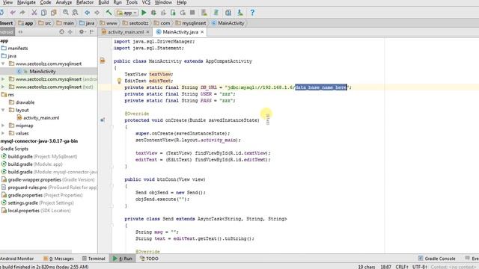Select MainActivity in the project tree
Screen dimensions: 479x269
(43, 72)
